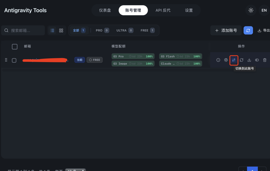
Task: Click the blue refresh button near 添加账号
Action: click(x=248, y=30)
